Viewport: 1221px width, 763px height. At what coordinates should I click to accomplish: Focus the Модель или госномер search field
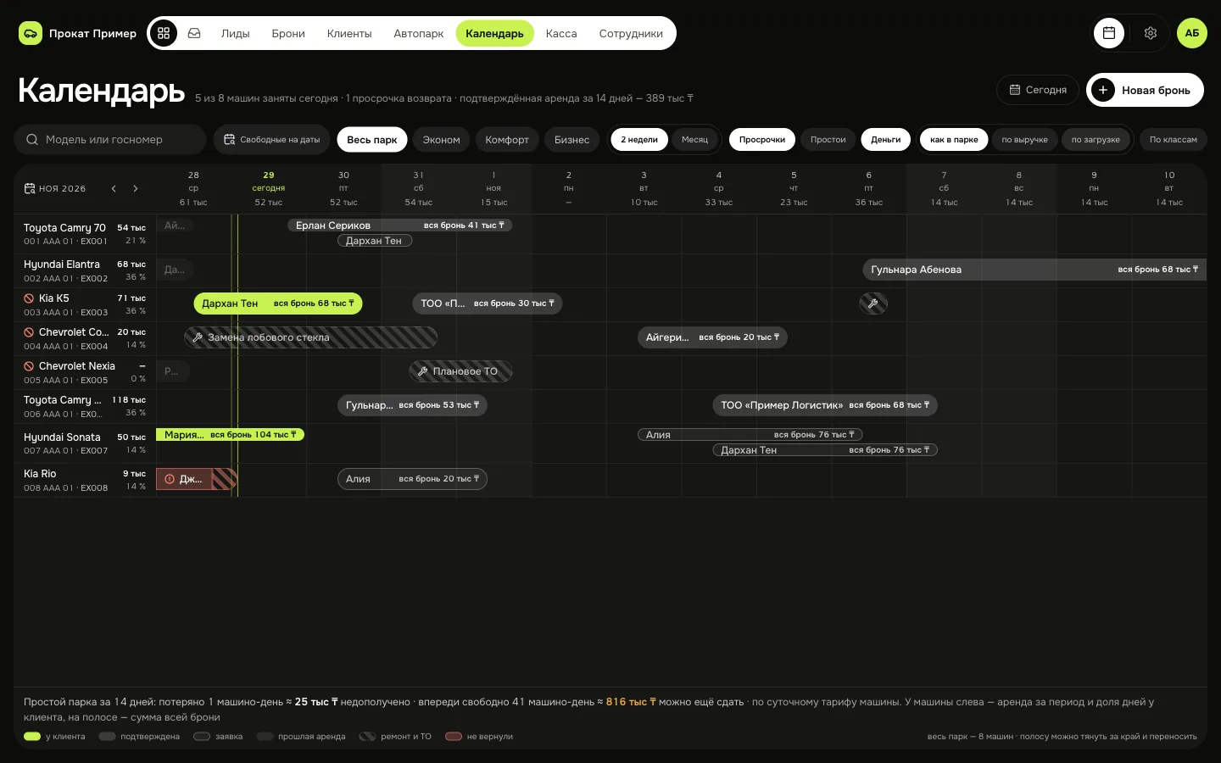coord(110,140)
